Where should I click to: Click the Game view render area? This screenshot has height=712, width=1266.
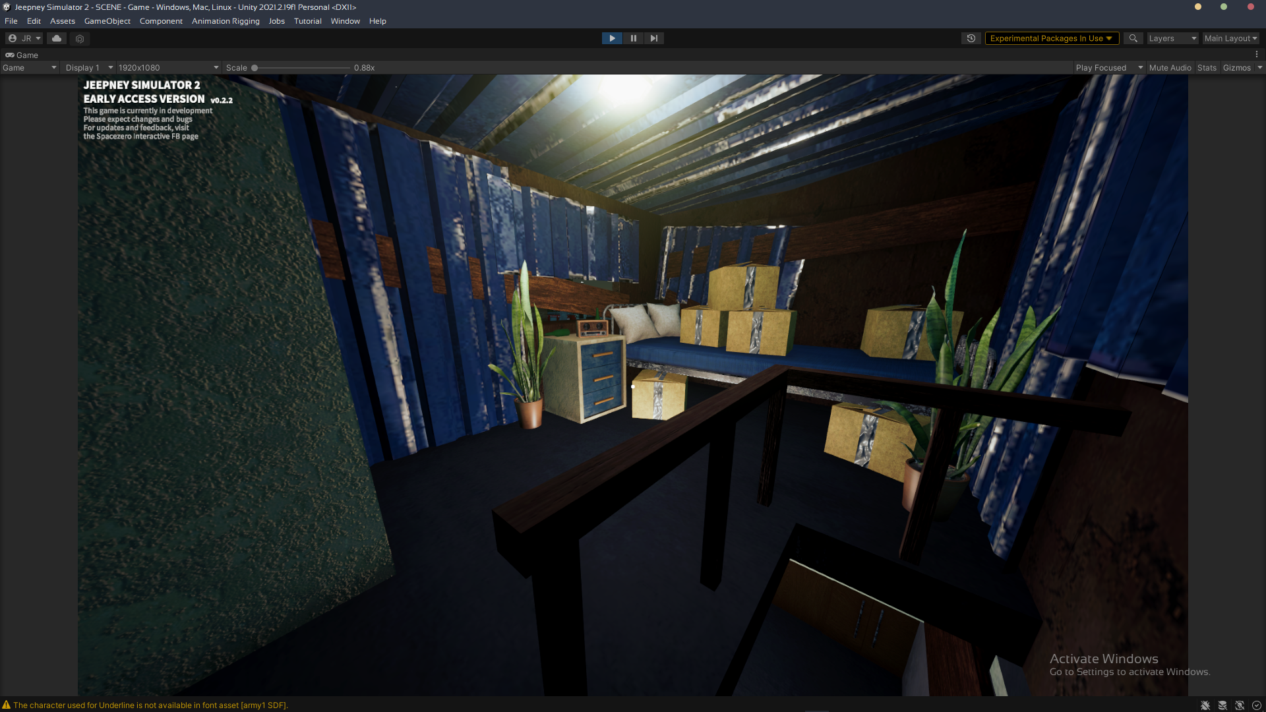tap(633, 385)
